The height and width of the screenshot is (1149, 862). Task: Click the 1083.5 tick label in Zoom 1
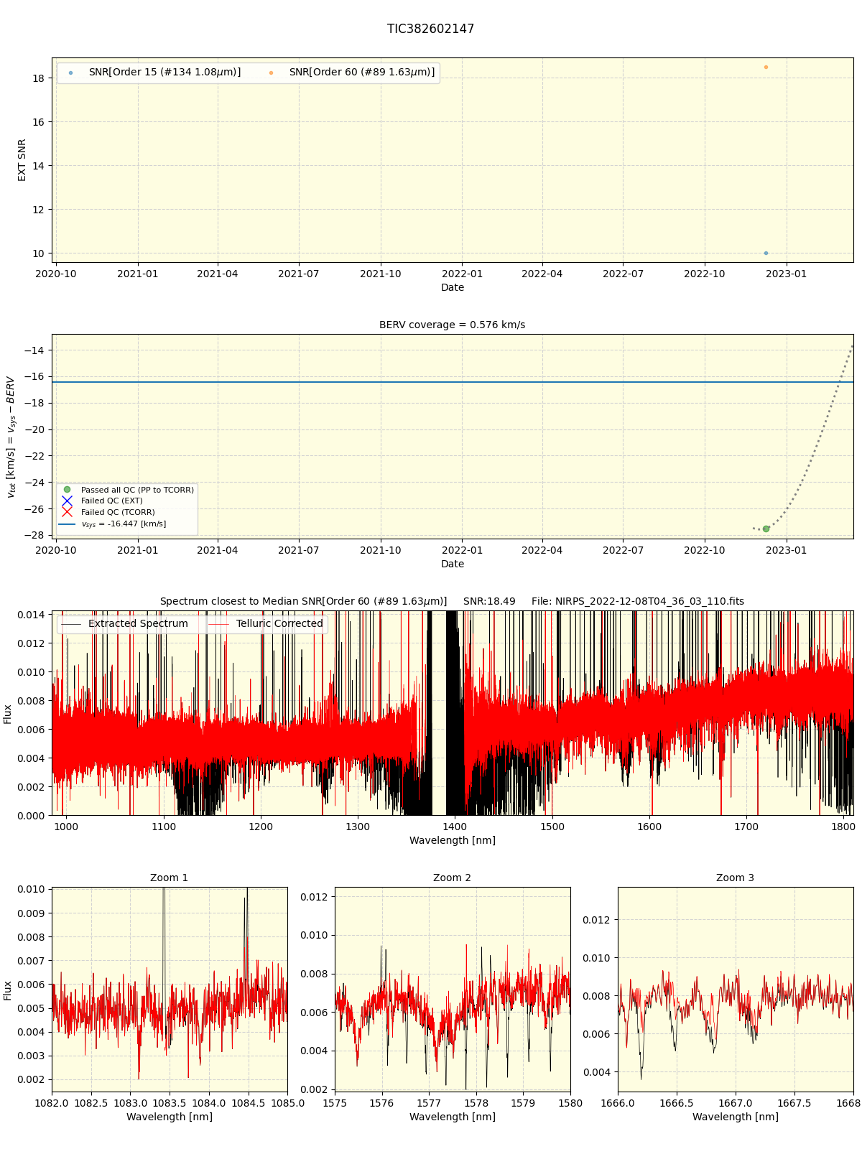(170, 1102)
